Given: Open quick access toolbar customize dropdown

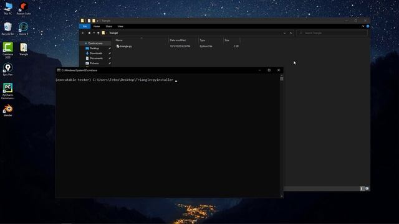Looking at the screenshot, I should (97, 21).
